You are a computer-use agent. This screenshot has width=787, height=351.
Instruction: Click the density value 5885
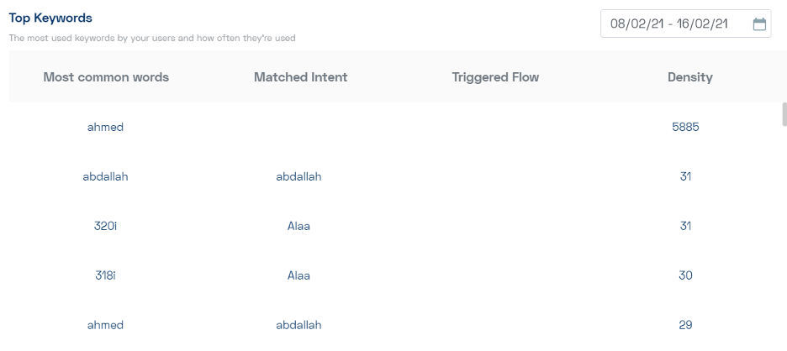pyautogui.click(x=685, y=127)
